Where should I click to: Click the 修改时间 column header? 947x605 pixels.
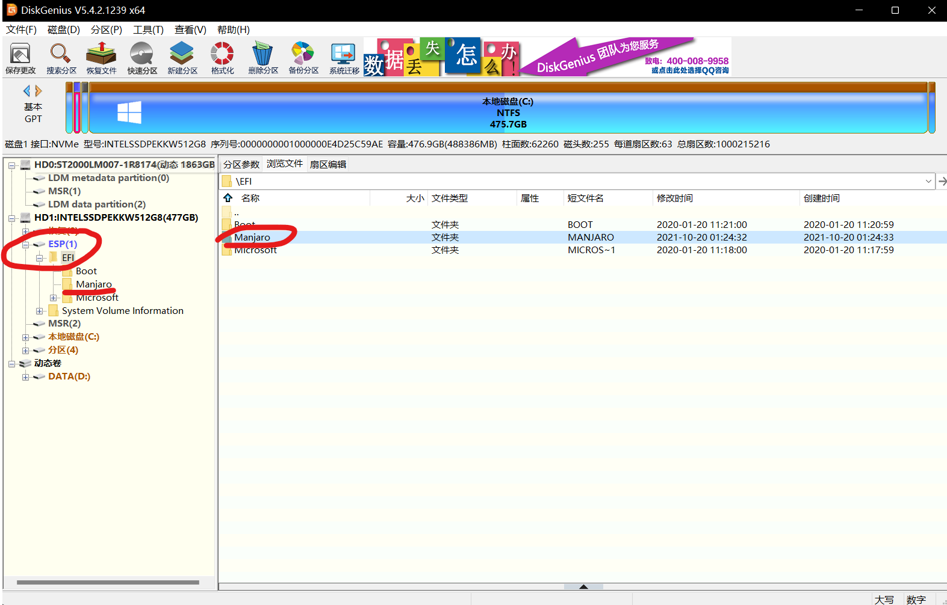tap(674, 198)
